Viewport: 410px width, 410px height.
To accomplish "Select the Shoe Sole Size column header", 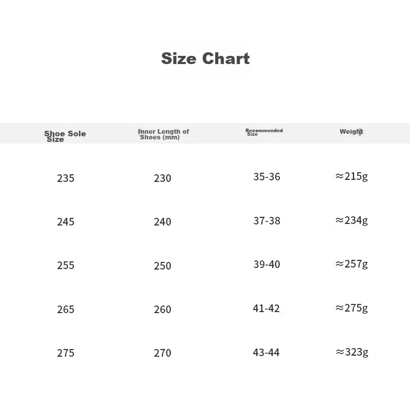I will click(65, 136).
